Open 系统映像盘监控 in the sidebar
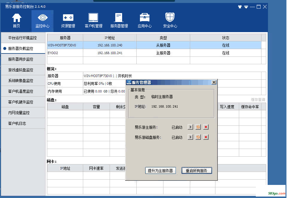The height and width of the screenshot is (198, 287). [23, 81]
